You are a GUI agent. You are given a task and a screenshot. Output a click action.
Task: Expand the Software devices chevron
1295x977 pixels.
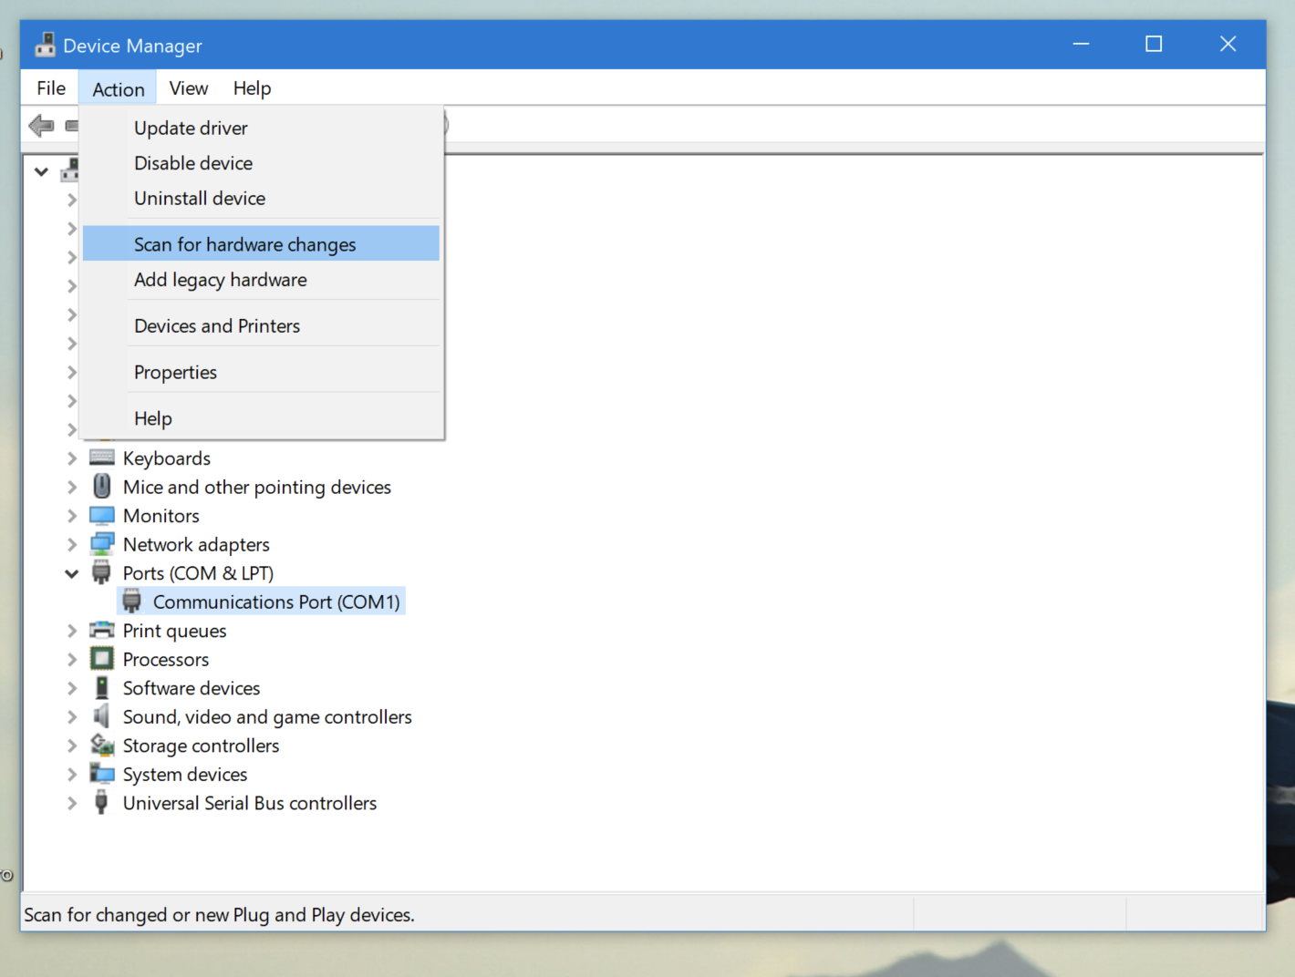tap(72, 688)
